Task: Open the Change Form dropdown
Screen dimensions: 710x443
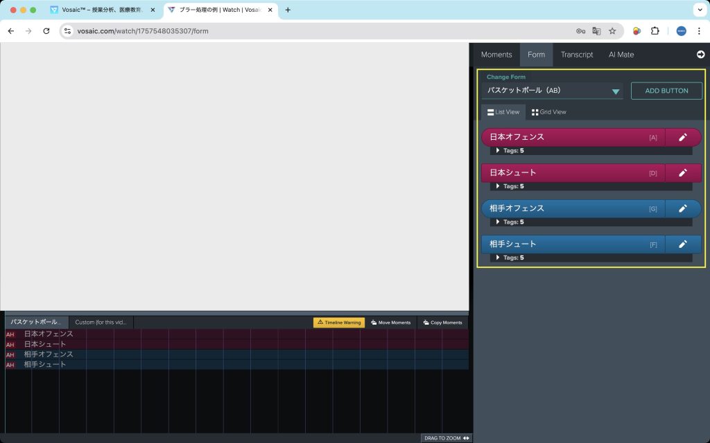Action: [552, 91]
